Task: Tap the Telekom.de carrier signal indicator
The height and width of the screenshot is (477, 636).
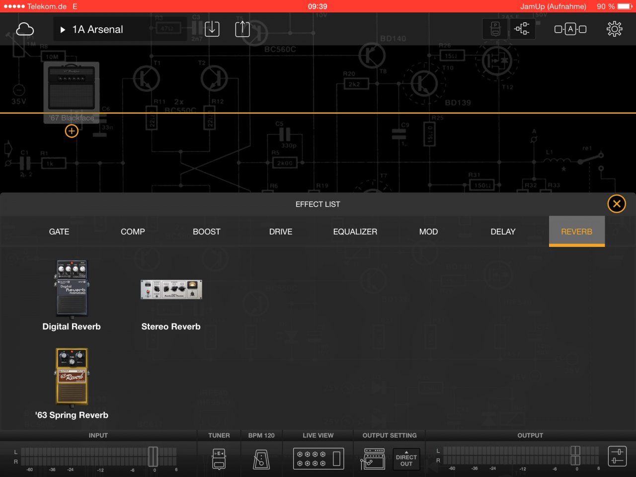Action: tap(35, 6)
